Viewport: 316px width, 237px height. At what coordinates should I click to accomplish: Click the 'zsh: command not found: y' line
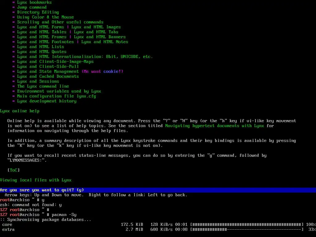(x=31, y=205)
